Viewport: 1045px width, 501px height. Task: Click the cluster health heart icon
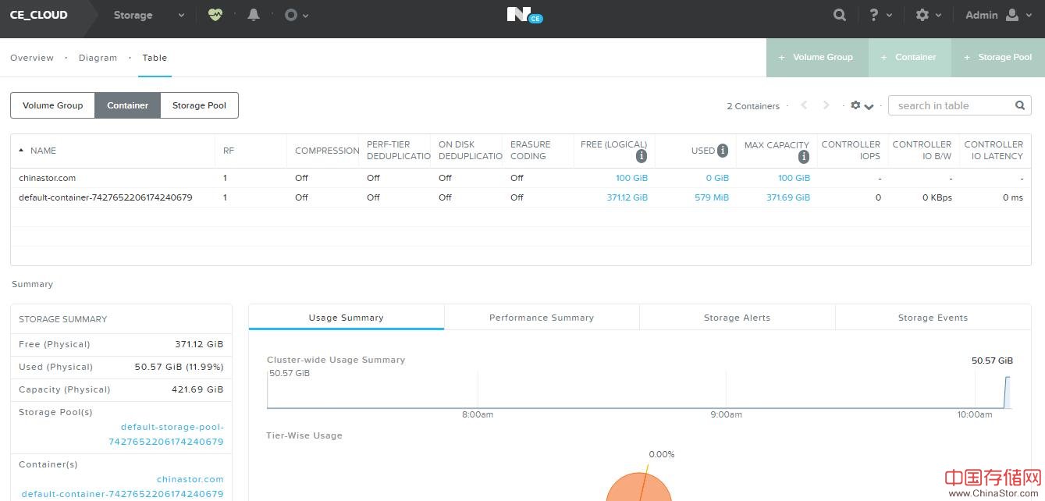coord(215,15)
